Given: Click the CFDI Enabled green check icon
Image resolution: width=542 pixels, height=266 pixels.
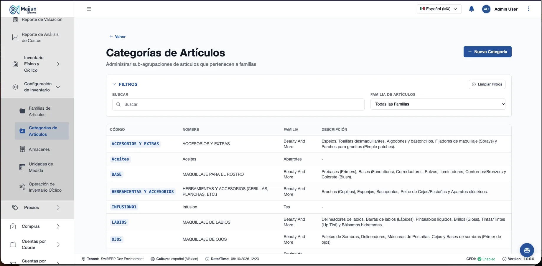Looking at the screenshot, I should tap(480, 259).
